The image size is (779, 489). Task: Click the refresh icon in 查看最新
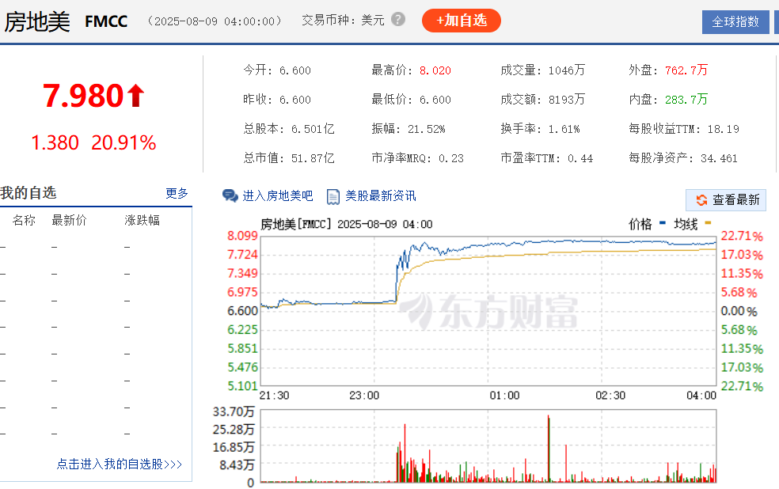click(701, 199)
